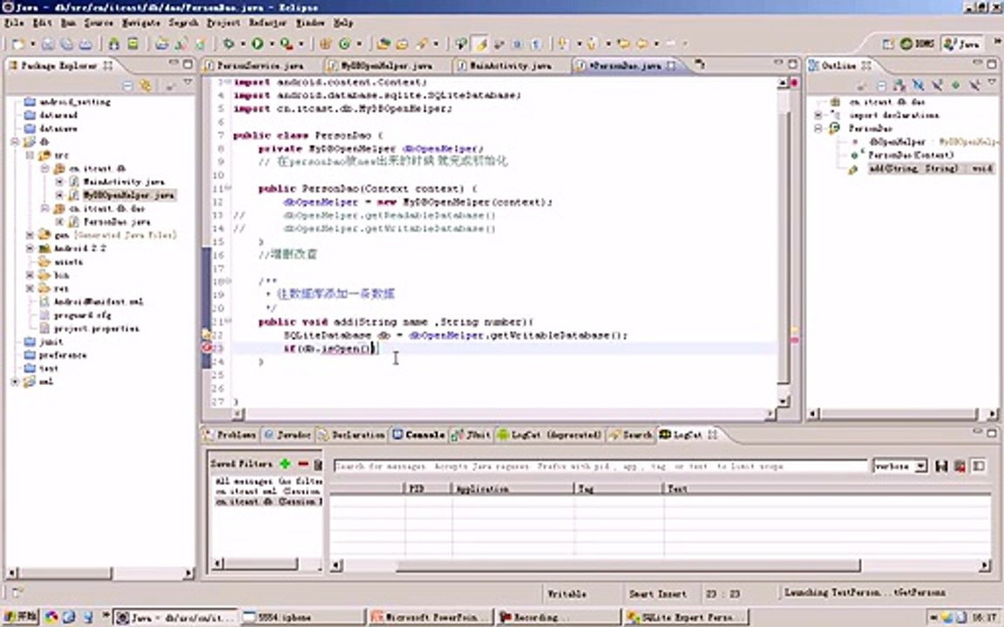Click the New file toolbar icon
1004x627 pixels.
tap(18, 44)
